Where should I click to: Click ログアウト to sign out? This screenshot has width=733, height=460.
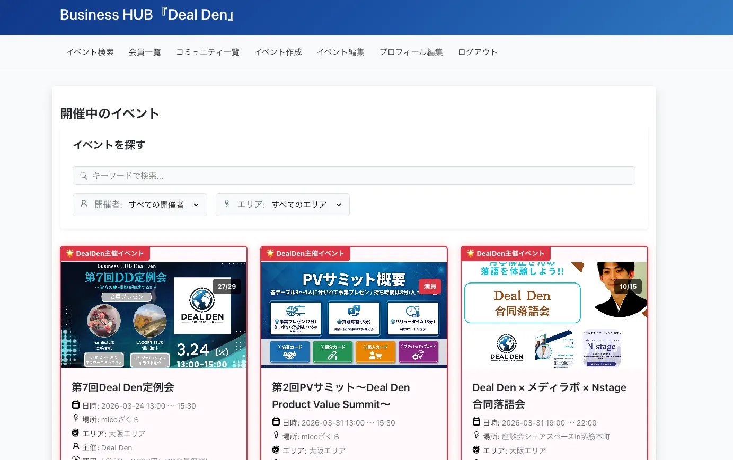[478, 52]
